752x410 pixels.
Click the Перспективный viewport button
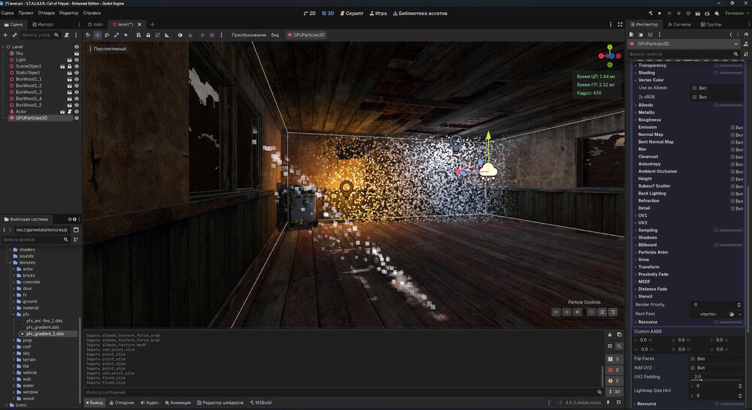tap(108, 49)
